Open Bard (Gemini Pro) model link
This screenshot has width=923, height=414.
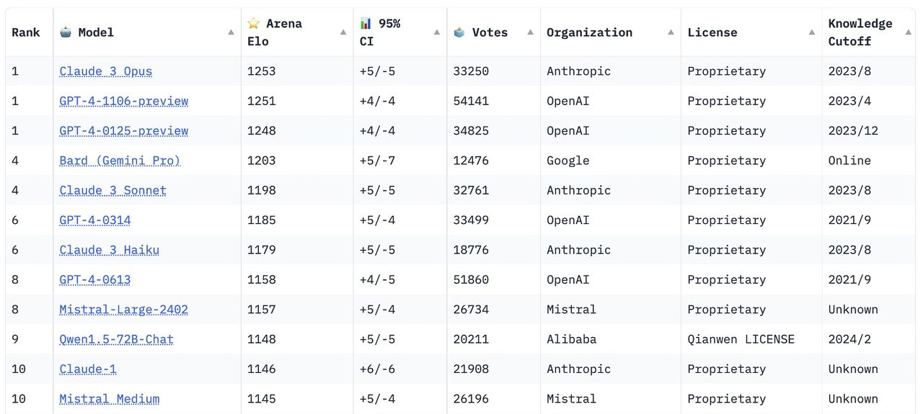click(x=120, y=161)
